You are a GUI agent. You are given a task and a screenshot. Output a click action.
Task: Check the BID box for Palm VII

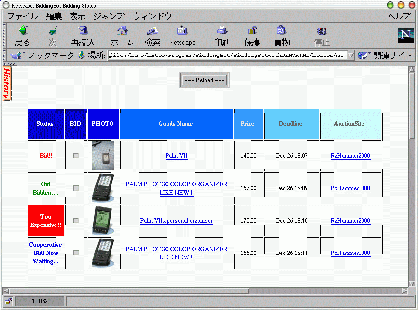pyautogui.click(x=76, y=155)
